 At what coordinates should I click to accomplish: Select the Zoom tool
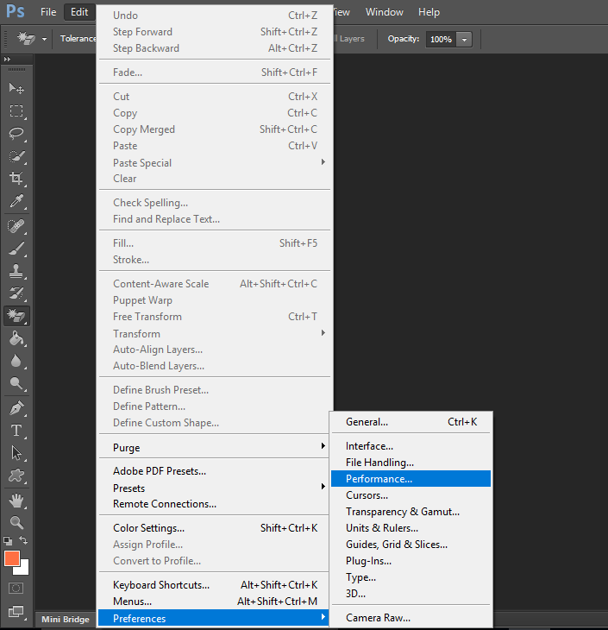(16, 522)
